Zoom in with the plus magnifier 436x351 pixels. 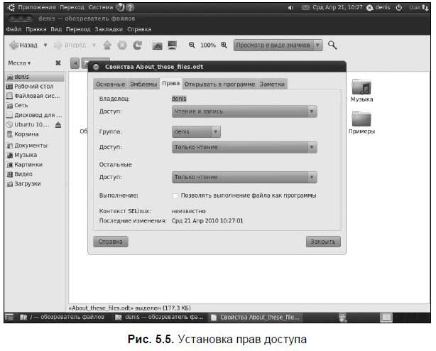(x=224, y=45)
